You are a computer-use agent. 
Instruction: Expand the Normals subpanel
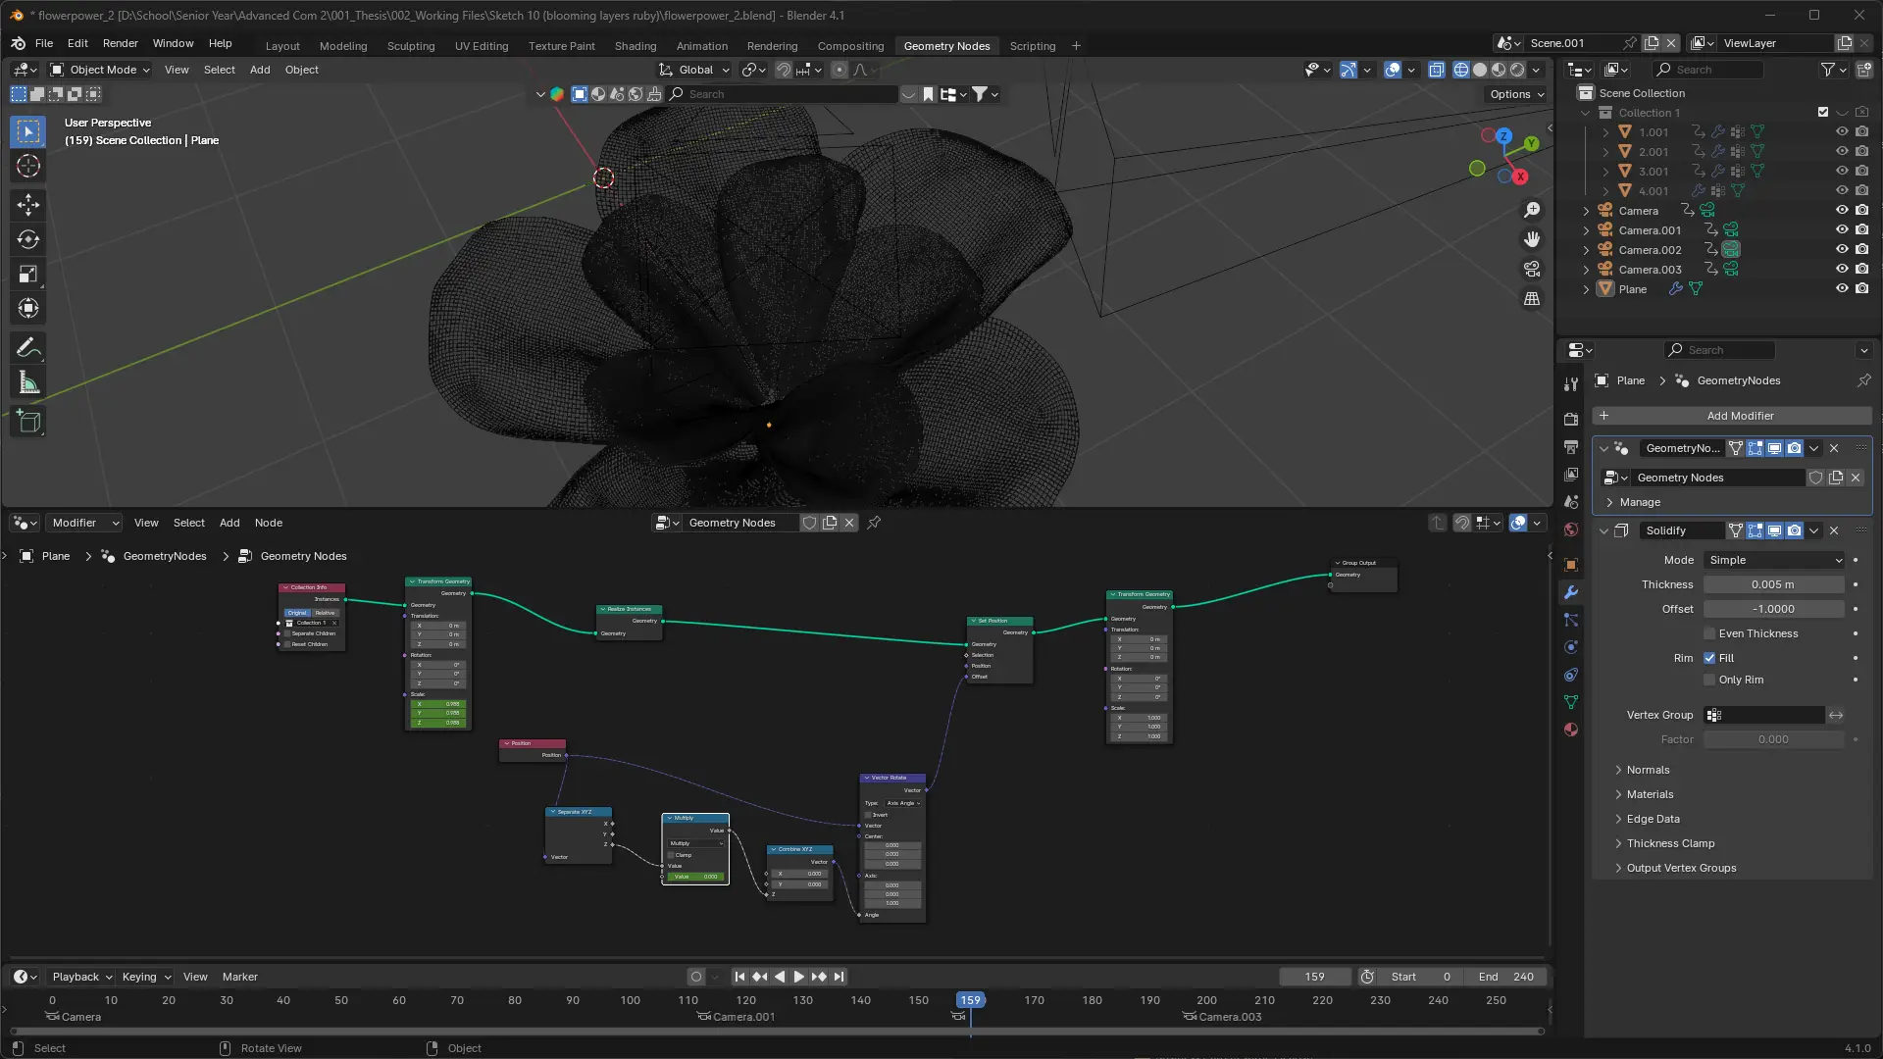(x=1648, y=770)
